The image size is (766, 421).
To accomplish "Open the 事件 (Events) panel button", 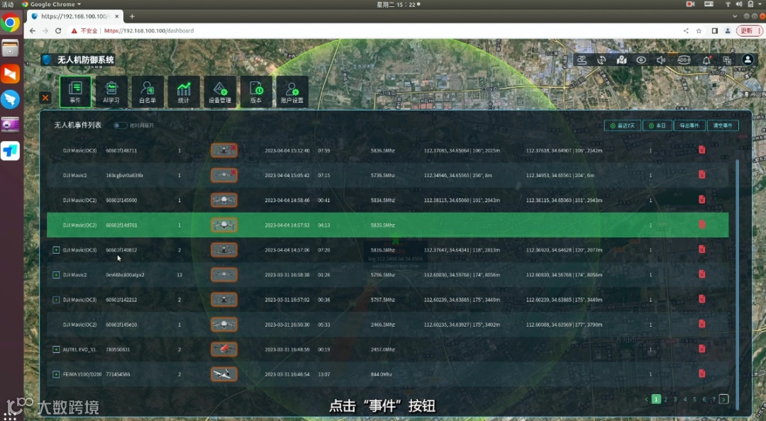I will click(x=75, y=91).
